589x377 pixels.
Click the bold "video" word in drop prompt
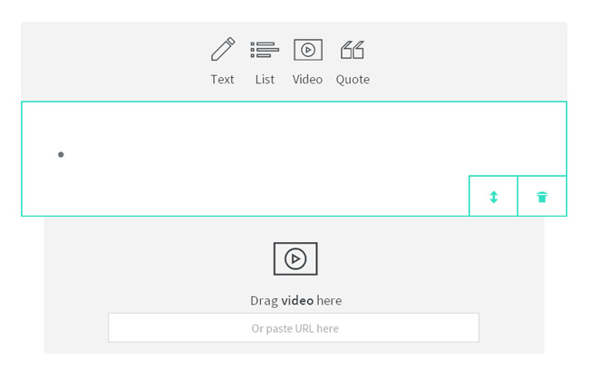(x=297, y=301)
